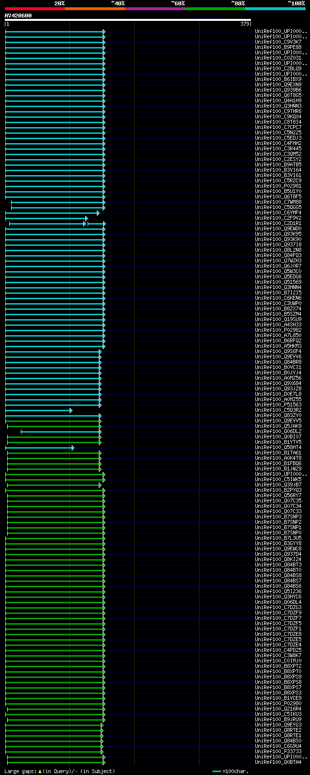310x775 pixels.
Task: Click label UniRef100_Q6T8G5
Action: (278, 96)
